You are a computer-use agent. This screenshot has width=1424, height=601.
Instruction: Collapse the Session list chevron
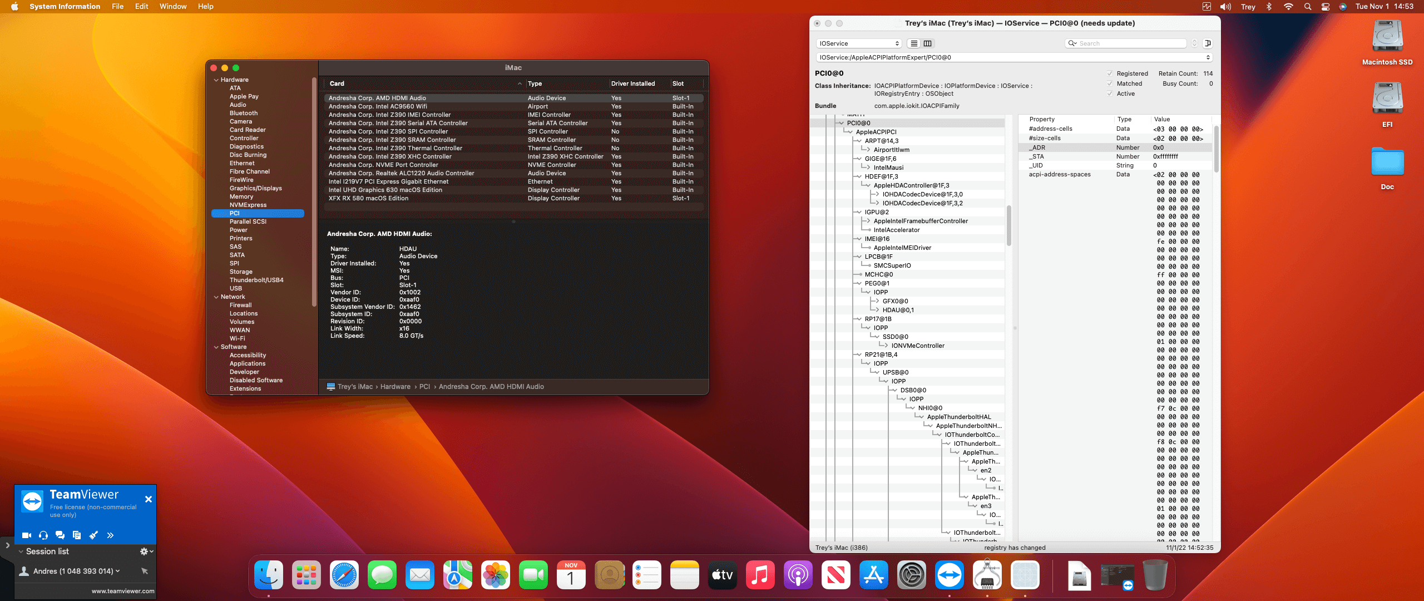(21, 551)
